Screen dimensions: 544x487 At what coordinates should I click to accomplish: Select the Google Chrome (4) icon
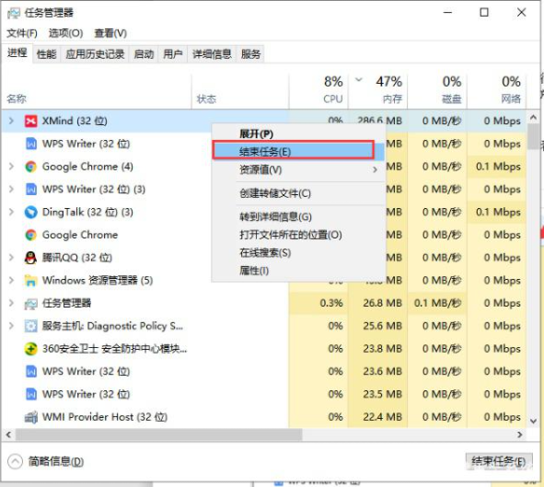click(31, 167)
